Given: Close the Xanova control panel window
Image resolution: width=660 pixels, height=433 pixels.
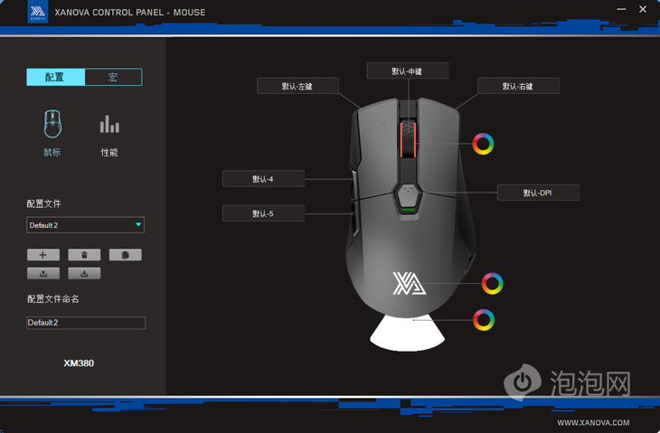Looking at the screenshot, I should click(643, 9).
